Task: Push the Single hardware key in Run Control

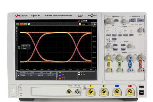Action: click(x=140, y=20)
